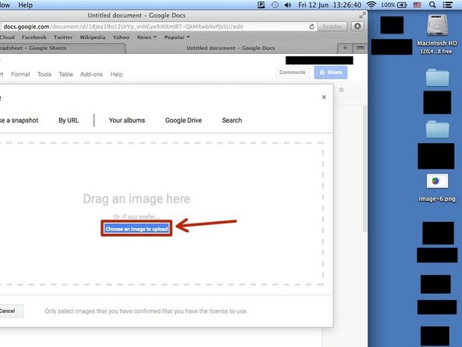Switch to the Google Sheets browser tab
Screen dimensions: 462x347
62,48
